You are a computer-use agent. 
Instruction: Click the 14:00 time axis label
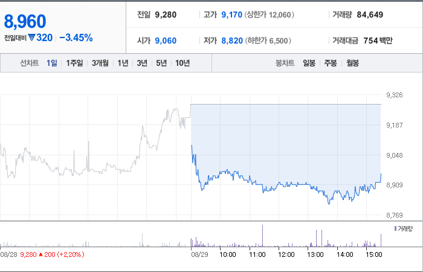click(345, 254)
